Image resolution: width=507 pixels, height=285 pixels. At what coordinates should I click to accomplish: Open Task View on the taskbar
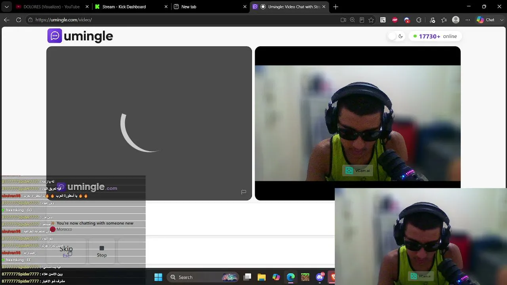click(x=248, y=277)
